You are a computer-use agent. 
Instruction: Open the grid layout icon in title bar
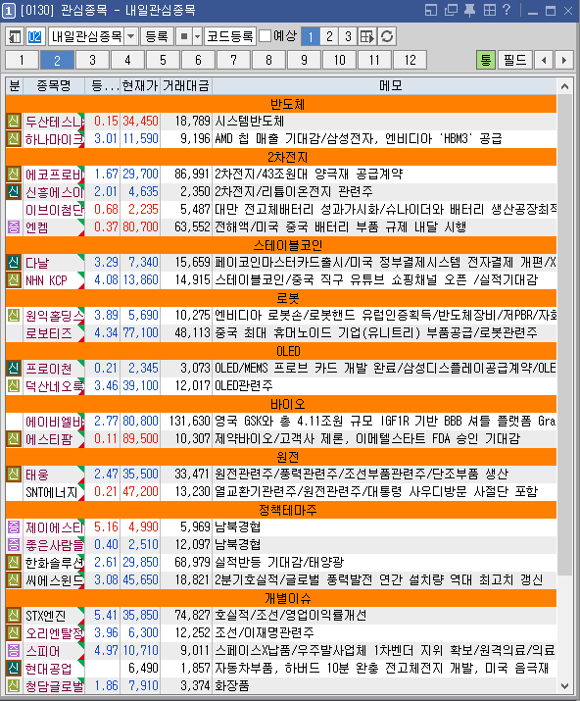tap(490, 10)
